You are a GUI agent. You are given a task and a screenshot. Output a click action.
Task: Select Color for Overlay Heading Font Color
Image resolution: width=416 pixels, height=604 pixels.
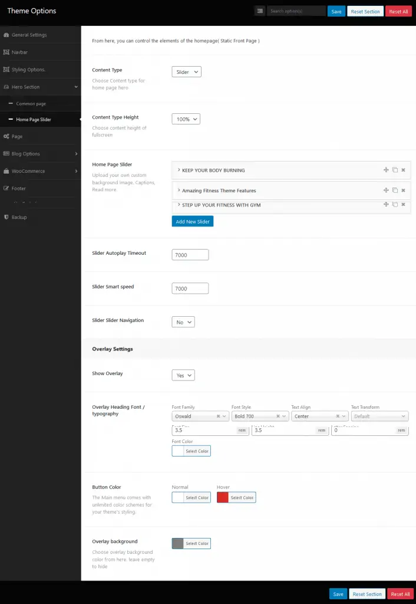[192, 451]
